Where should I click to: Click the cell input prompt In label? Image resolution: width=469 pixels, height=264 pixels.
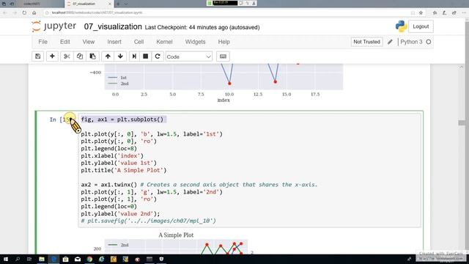(x=62, y=120)
